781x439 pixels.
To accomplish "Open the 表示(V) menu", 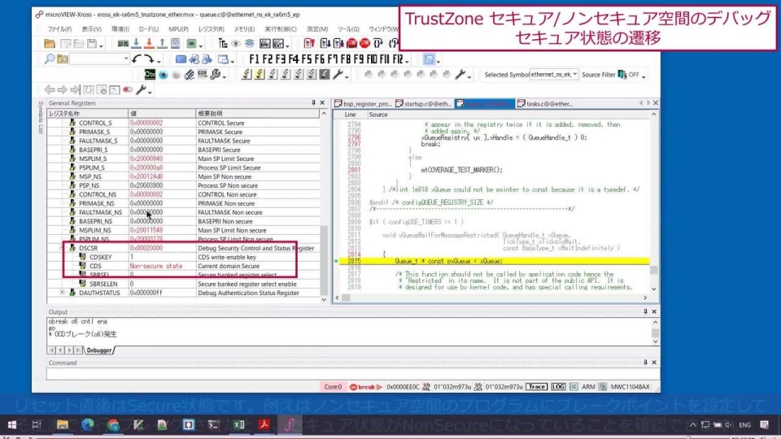I will click(x=91, y=29).
